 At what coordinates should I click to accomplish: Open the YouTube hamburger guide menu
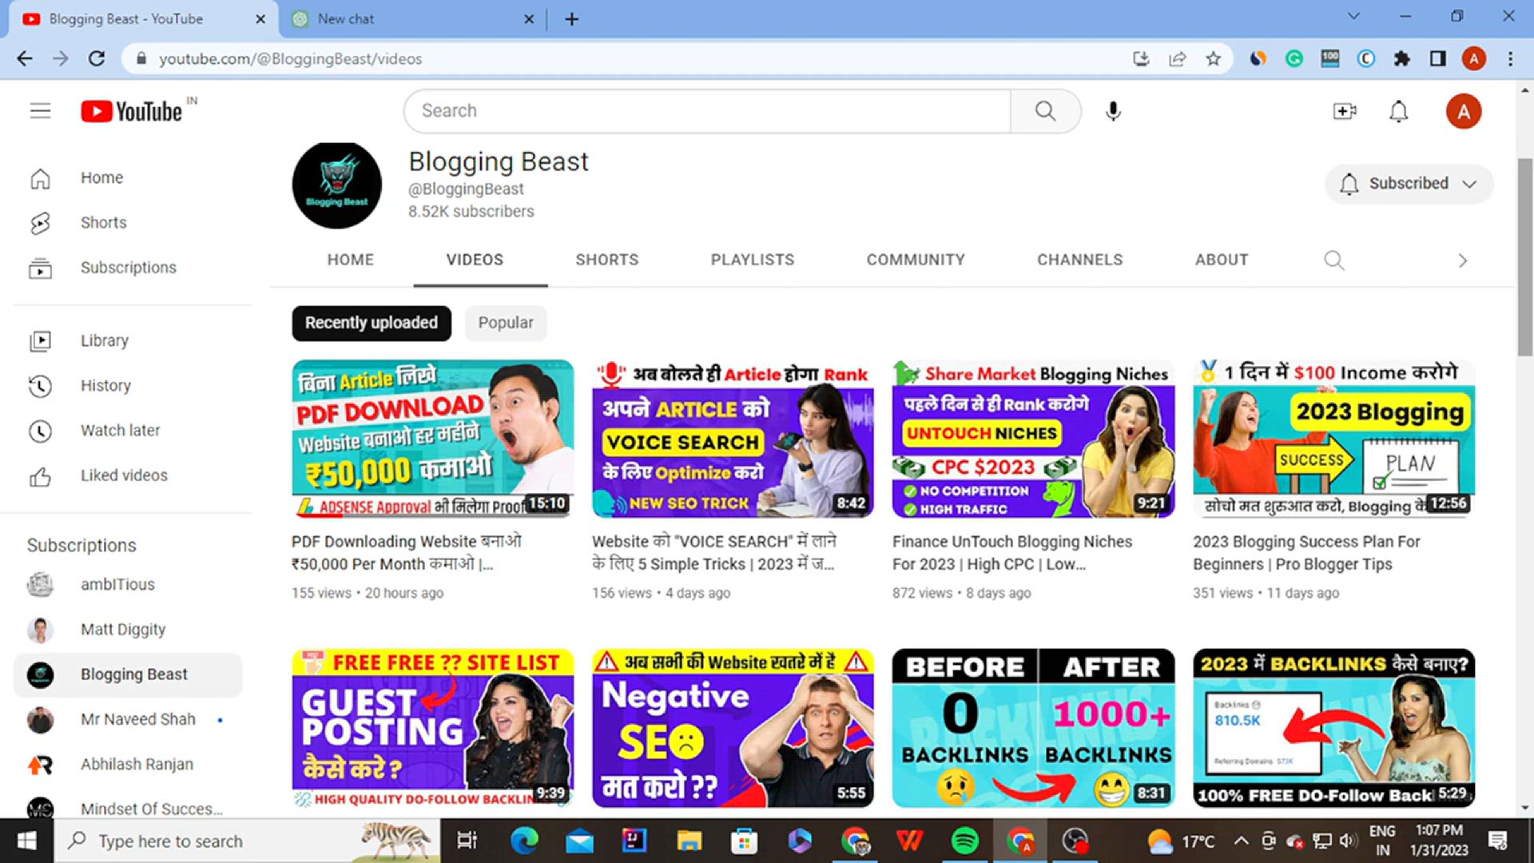point(40,111)
